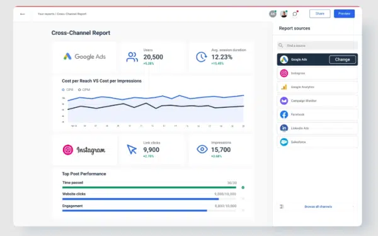
Task: Select the LinkedIn Ads source icon
Action: click(284, 128)
